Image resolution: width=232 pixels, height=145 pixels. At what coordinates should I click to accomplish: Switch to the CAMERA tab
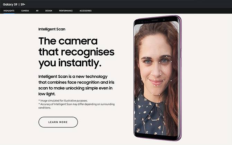(25, 11)
